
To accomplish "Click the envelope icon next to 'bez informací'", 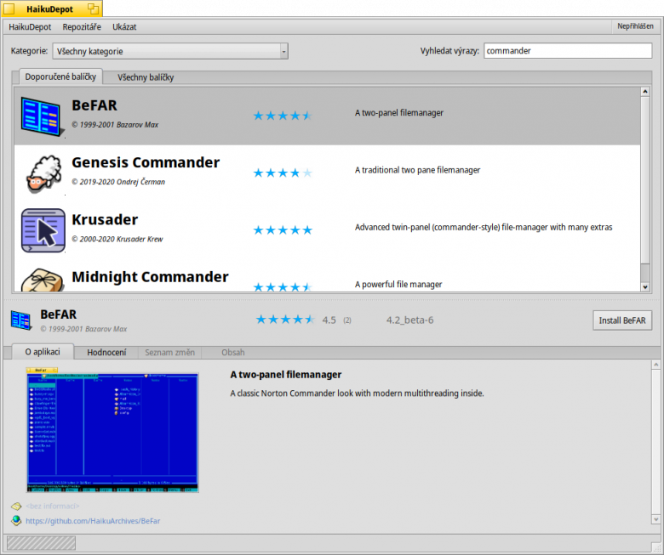I will point(16,506).
